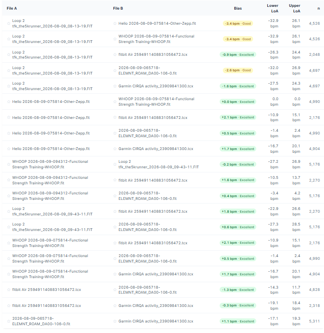Select the Upper LoA value 28.5 bpm
Image resolution: width=324 pixels, height=333 pixels.
296,227
